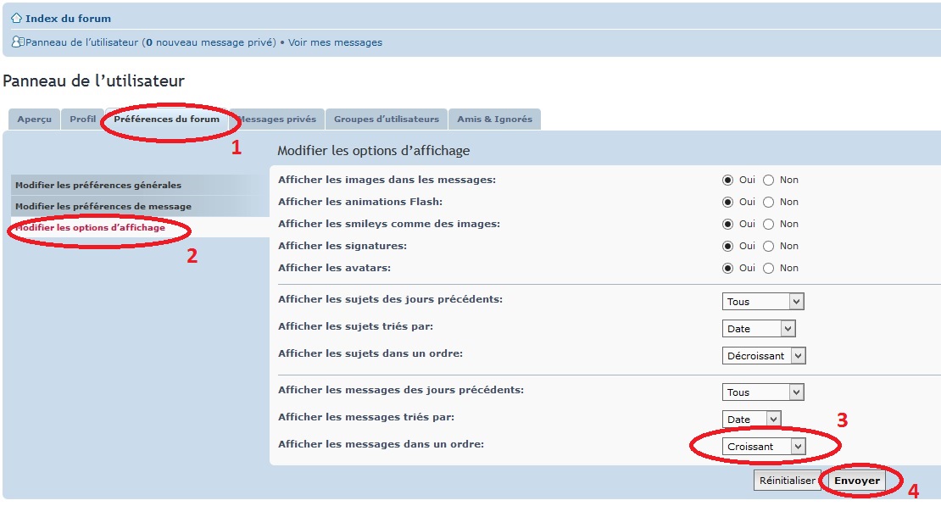
Task: Expand the Croissant message order dropdown
Action: [x=764, y=447]
